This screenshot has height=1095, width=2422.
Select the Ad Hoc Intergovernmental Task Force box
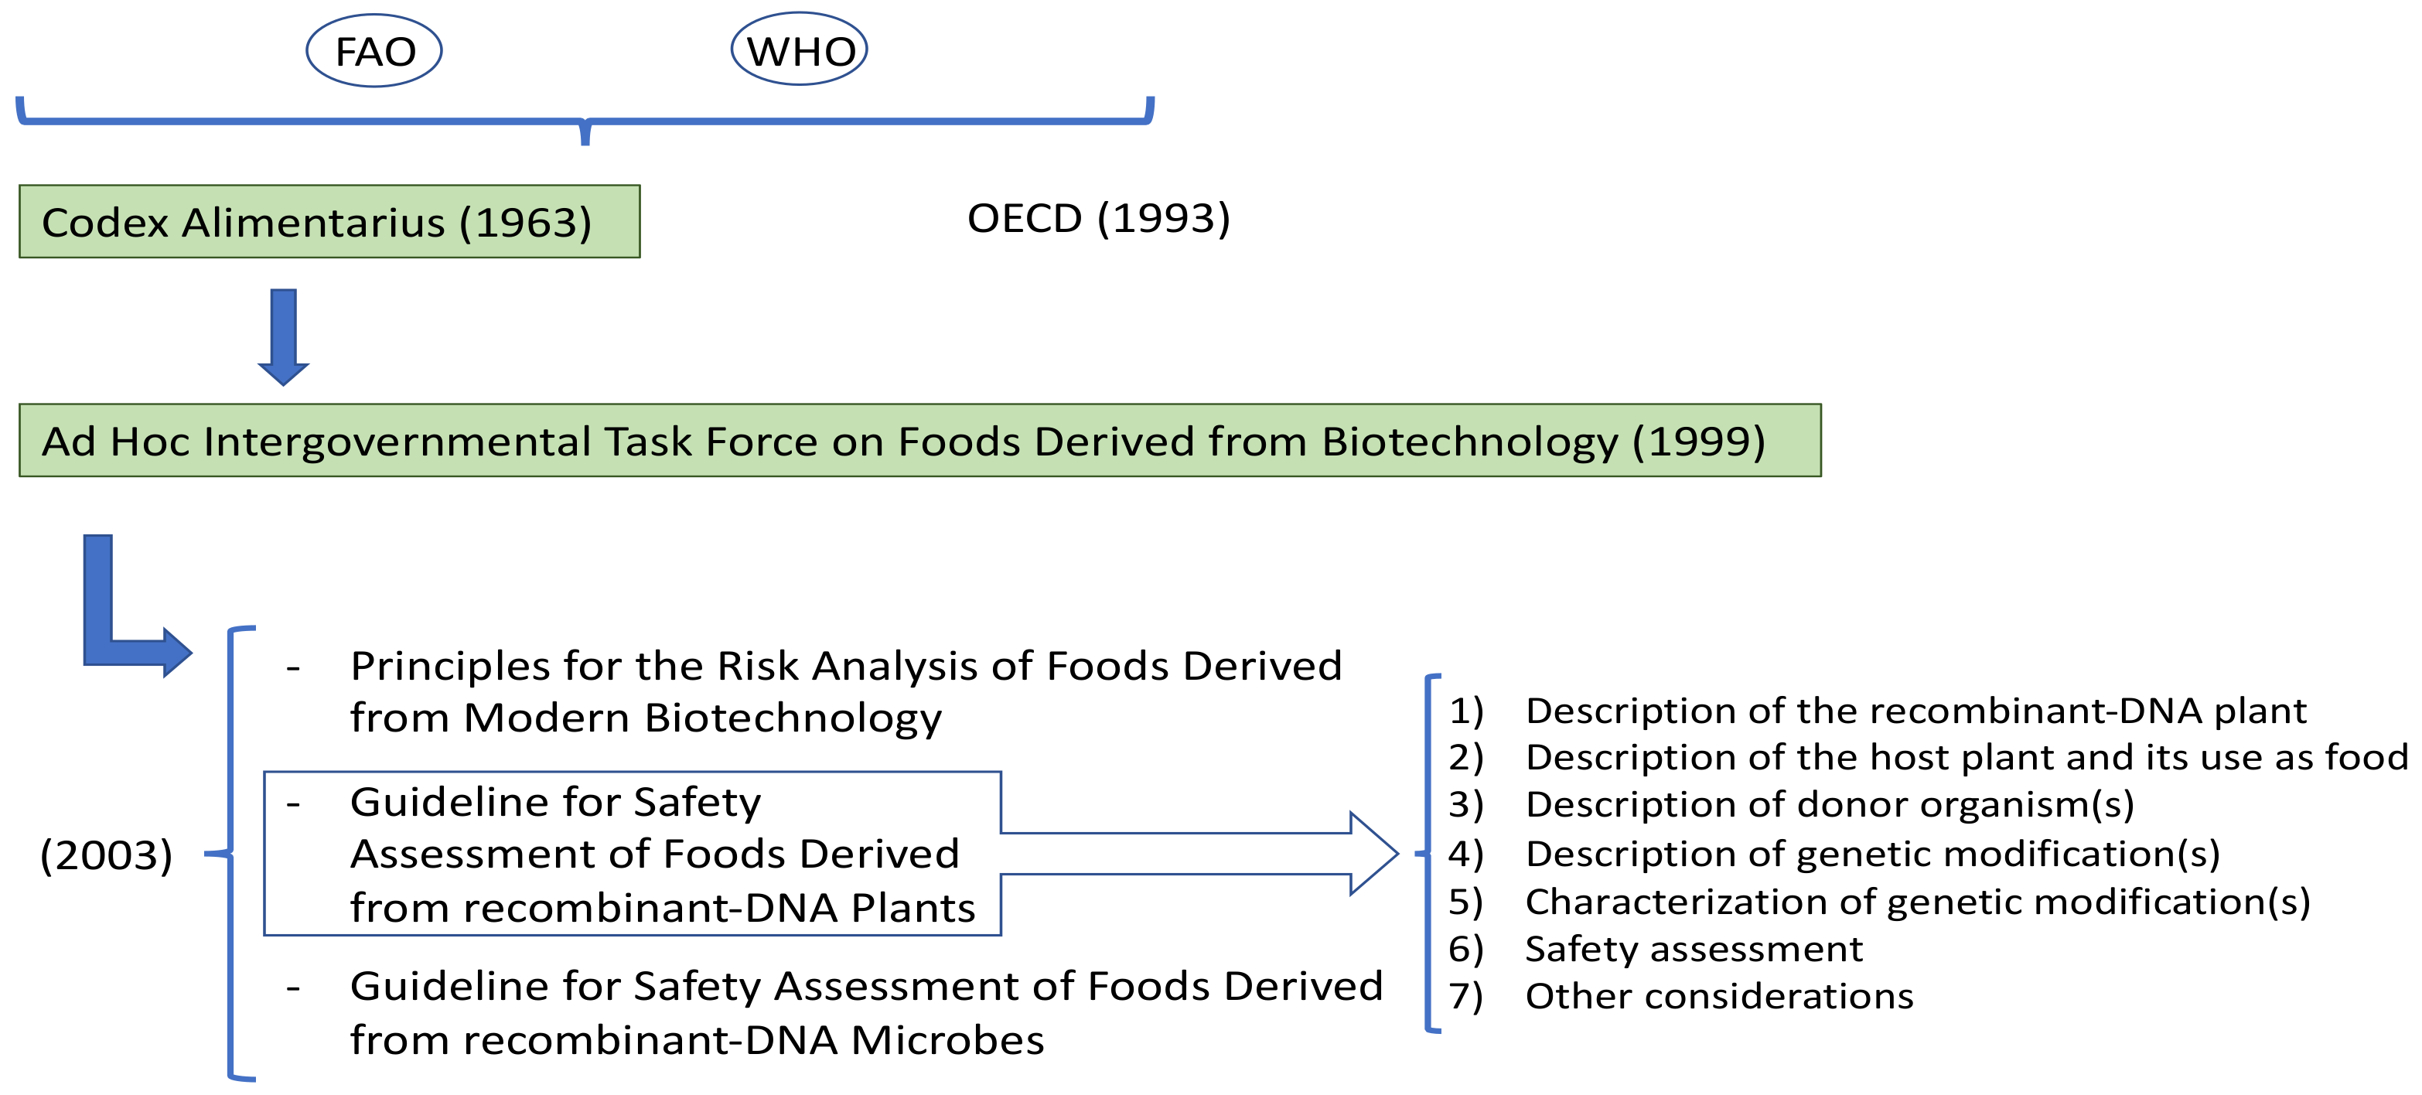(x=919, y=441)
